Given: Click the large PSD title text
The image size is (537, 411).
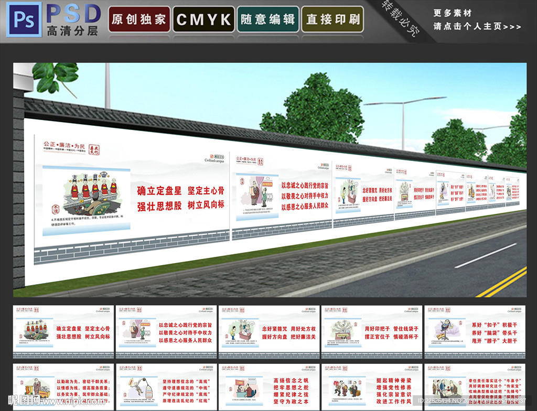Looking at the screenshot, I should (x=73, y=14).
